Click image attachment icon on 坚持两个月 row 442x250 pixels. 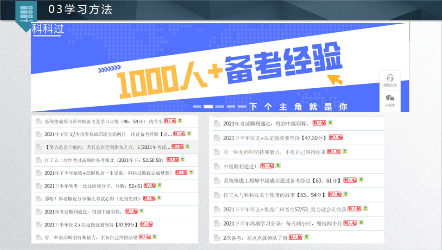pos(361,223)
